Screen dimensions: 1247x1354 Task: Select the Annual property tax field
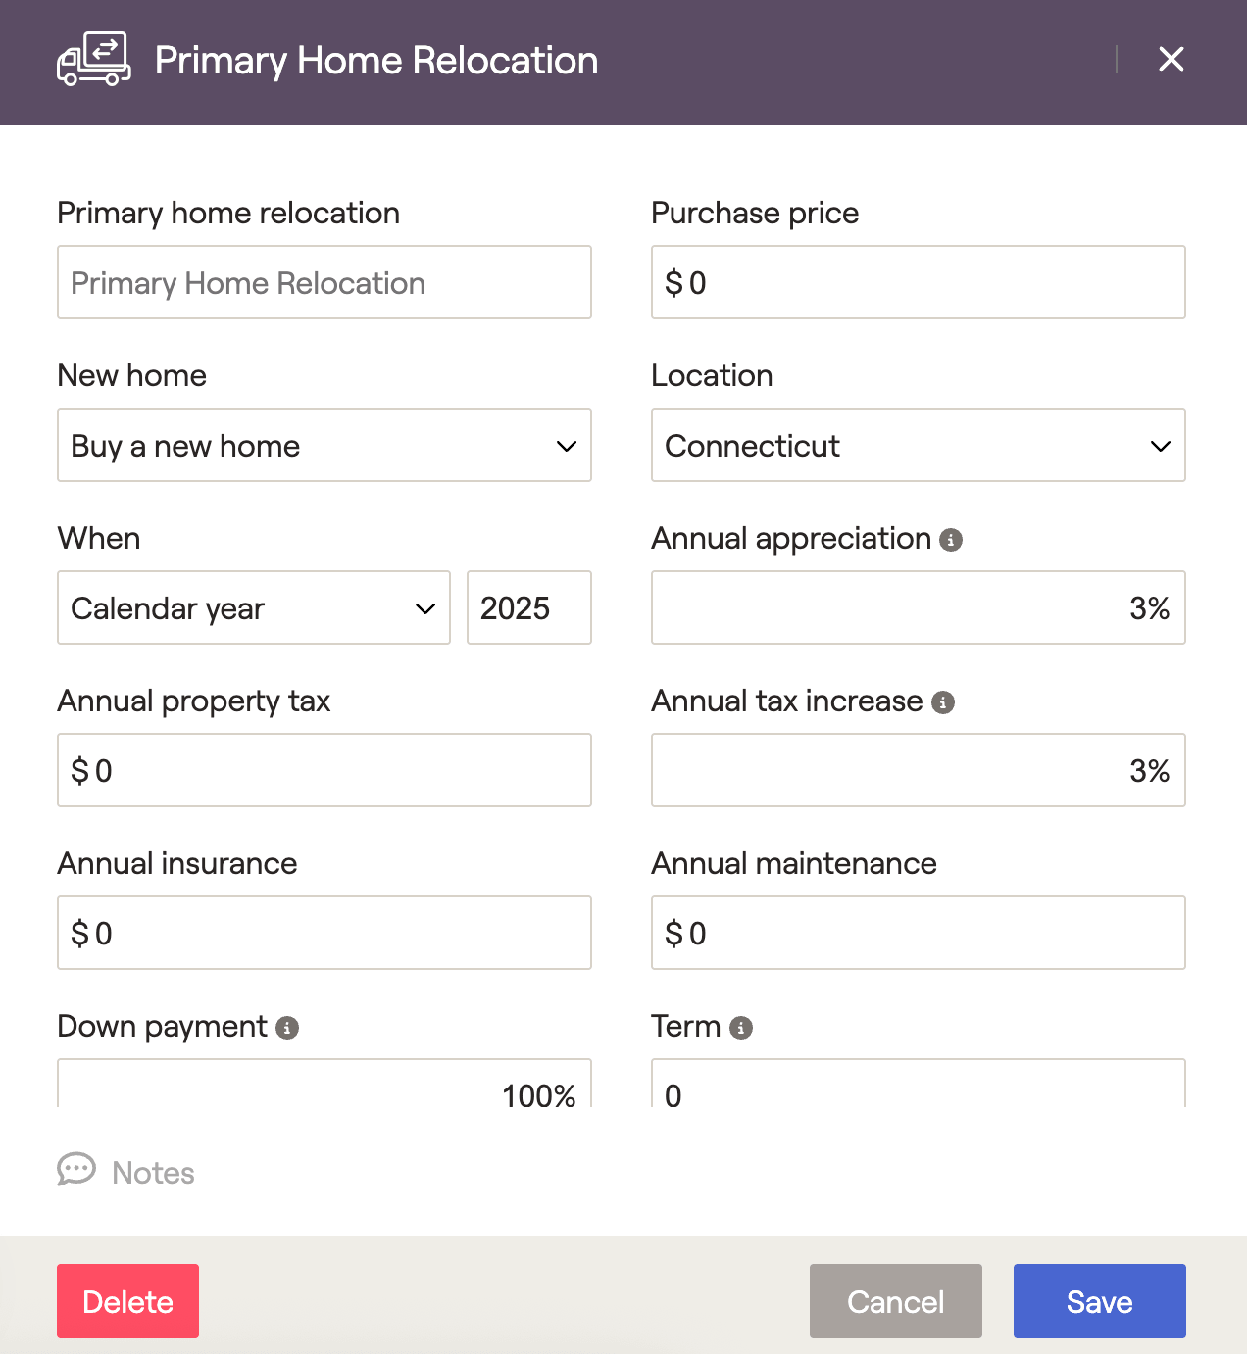click(324, 771)
